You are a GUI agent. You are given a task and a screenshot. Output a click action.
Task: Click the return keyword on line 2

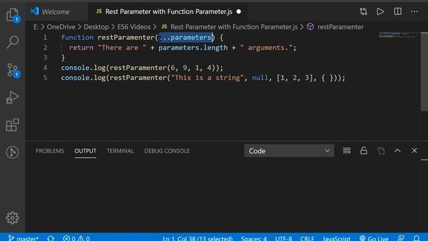click(x=81, y=48)
